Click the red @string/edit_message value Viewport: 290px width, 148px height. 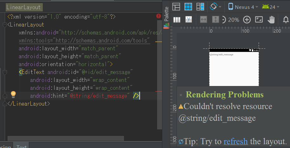[98, 96]
